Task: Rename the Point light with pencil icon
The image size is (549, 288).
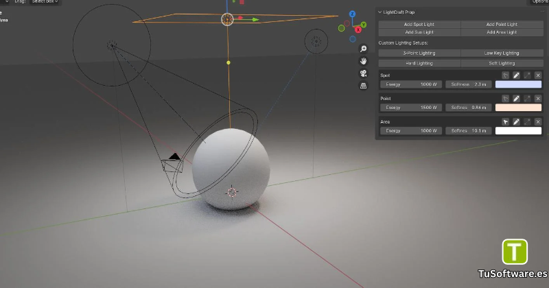Action: [516, 98]
